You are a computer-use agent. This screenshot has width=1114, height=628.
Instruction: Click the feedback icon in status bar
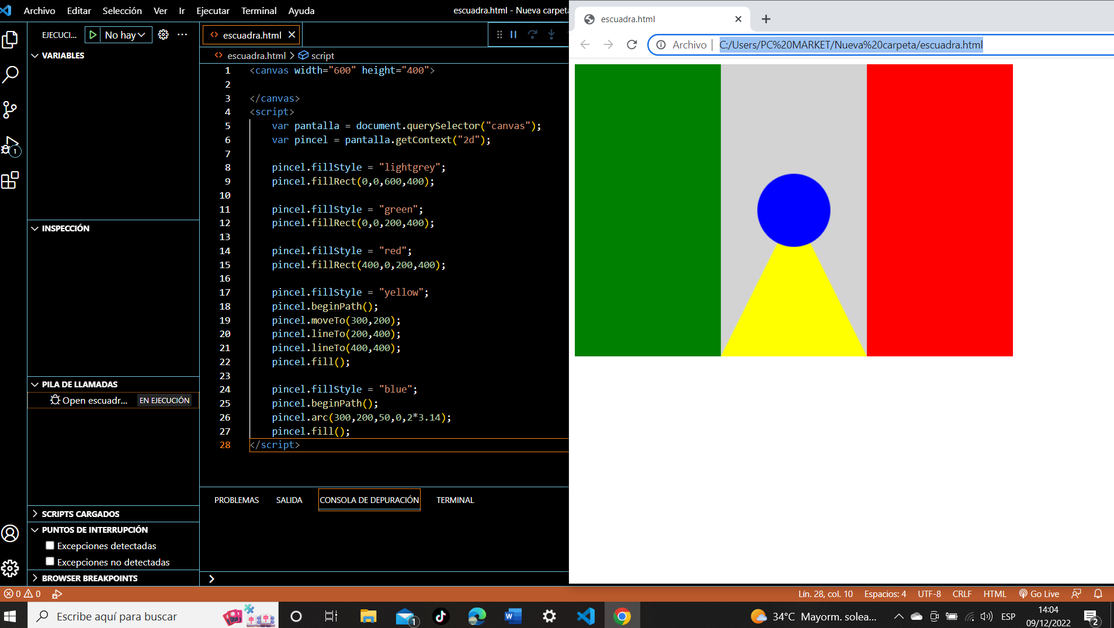pos(1076,594)
